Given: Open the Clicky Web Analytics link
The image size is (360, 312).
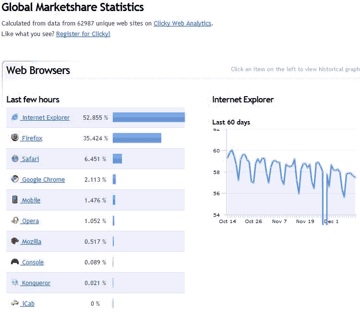Looking at the screenshot, I should click(182, 24).
